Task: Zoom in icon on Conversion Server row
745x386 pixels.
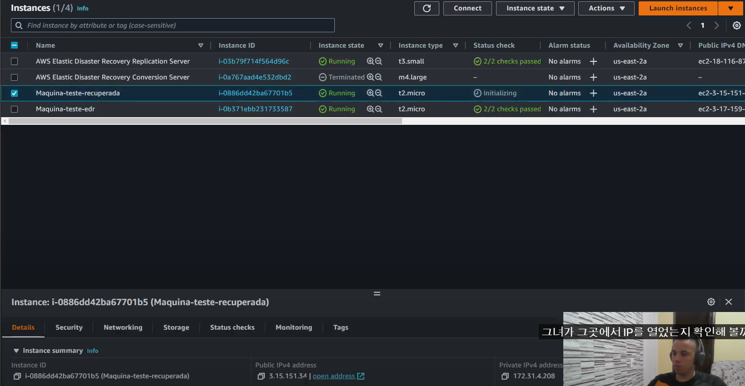Action: (x=370, y=77)
